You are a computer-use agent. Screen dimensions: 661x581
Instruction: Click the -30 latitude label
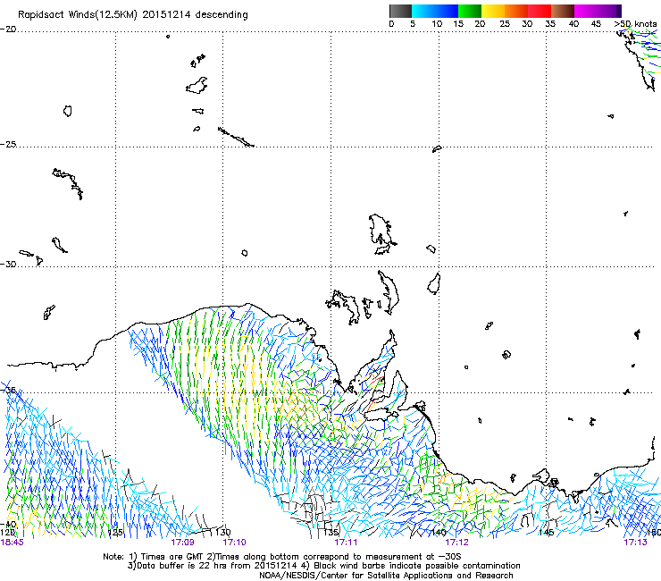click(x=8, y=264)
